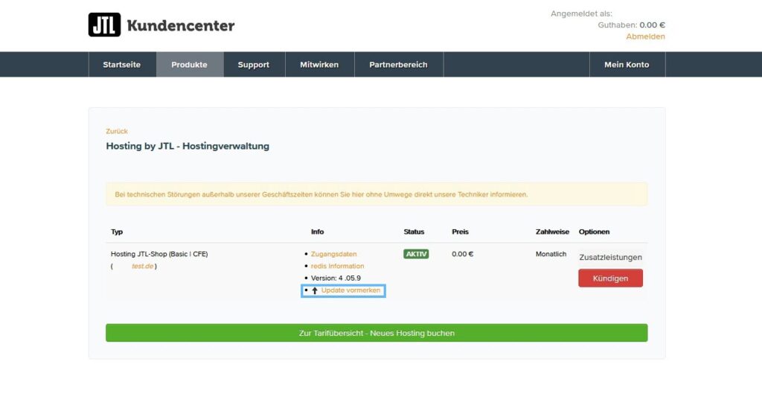Click the Hosting JTL-Shop (Basic | CFE) text
Screen dimensions: 762x408
click(159, 254)
